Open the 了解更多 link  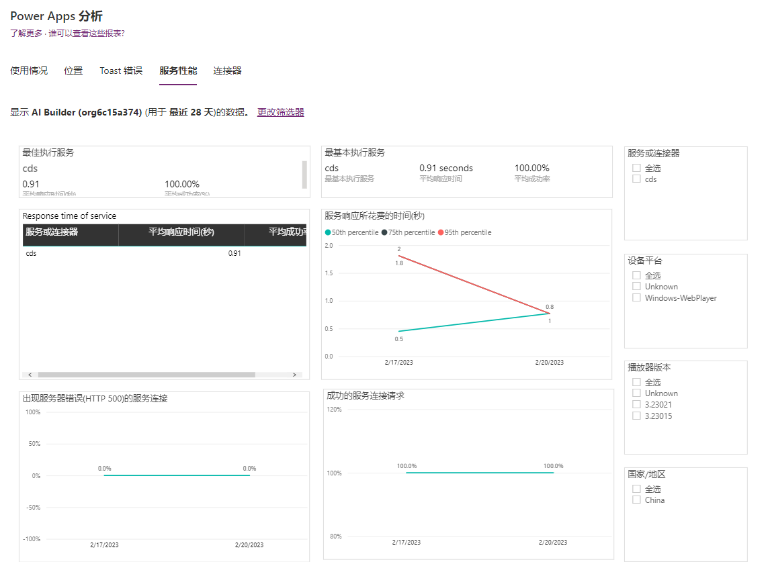tap(26, 34)
